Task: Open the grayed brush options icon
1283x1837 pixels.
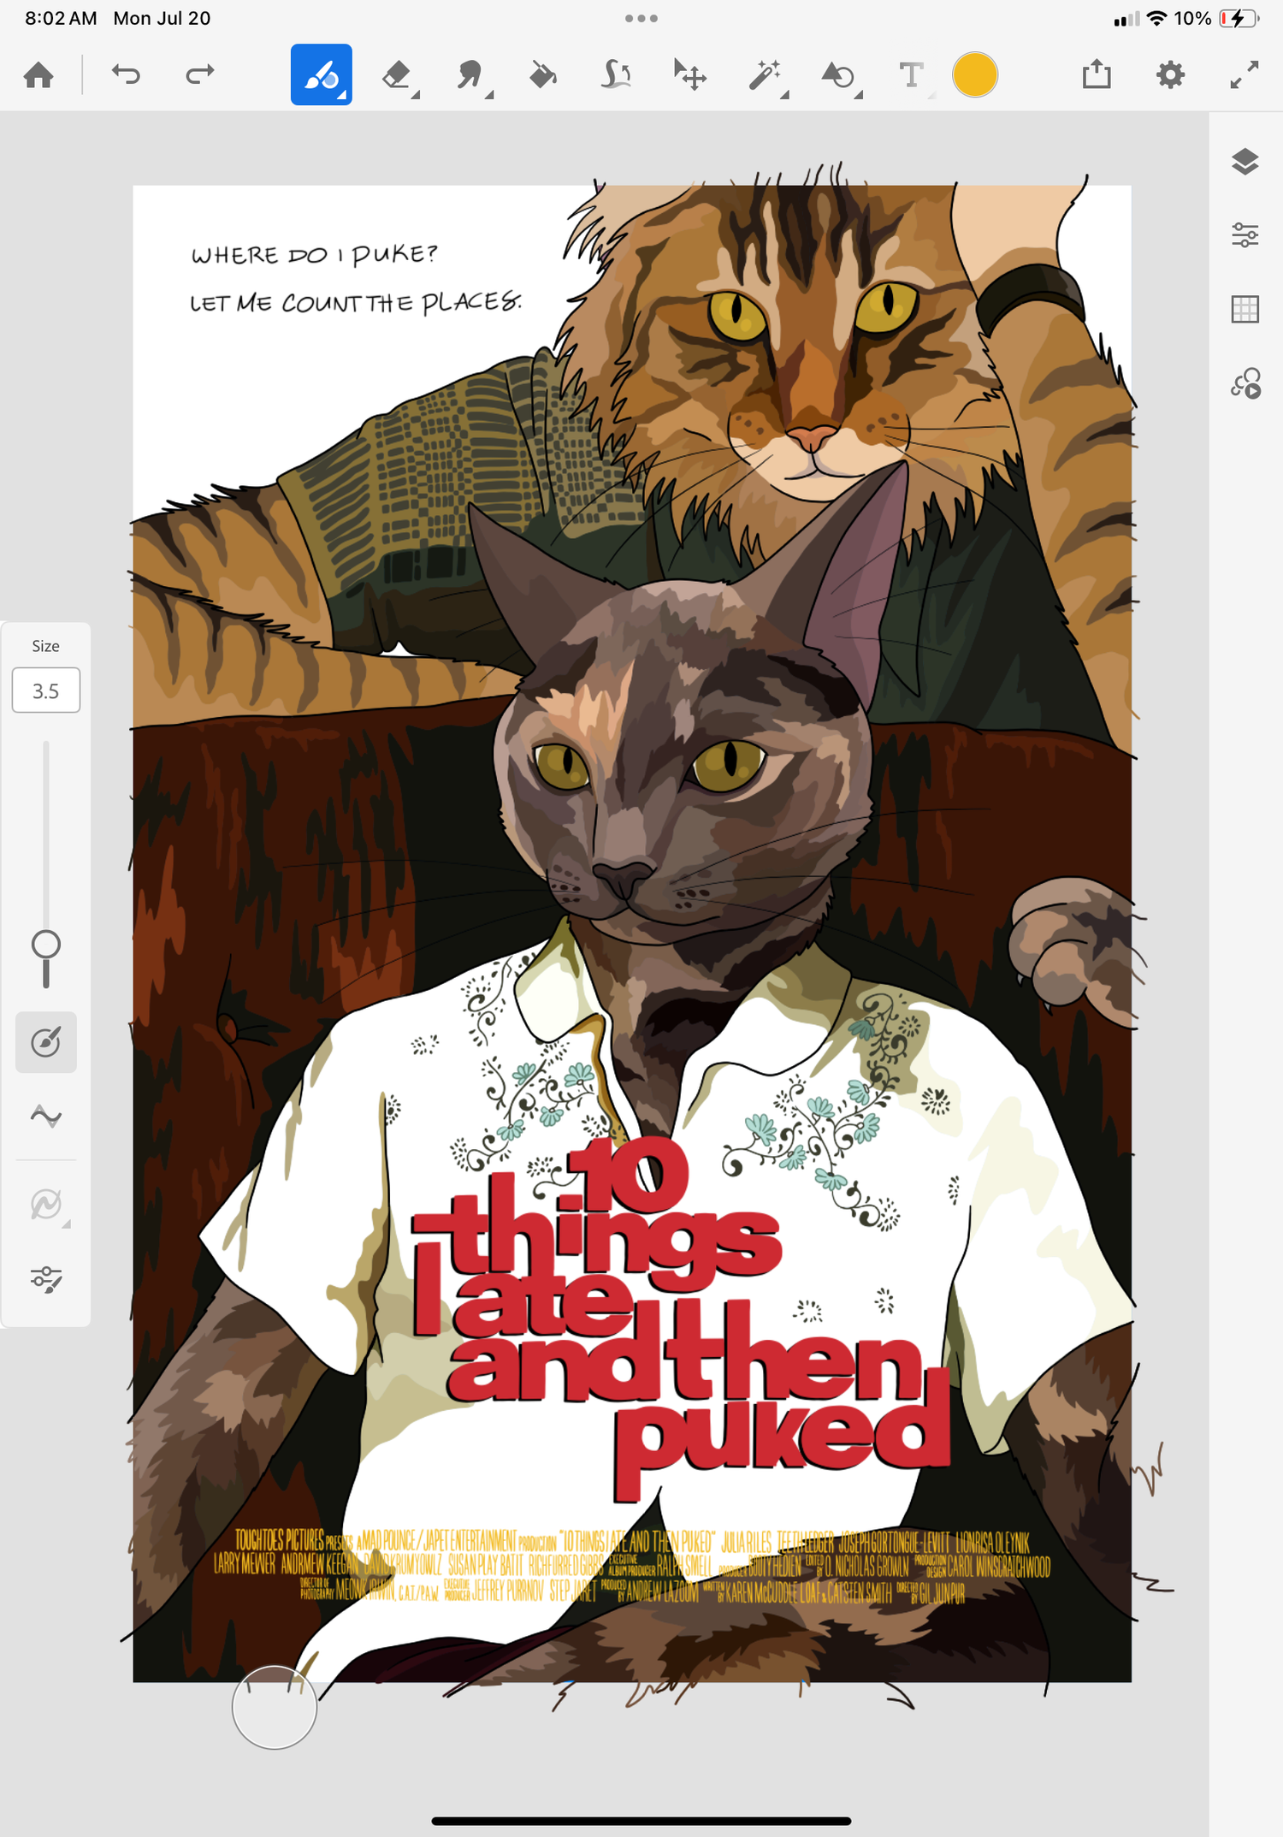Action: (x=46, y=1205)
